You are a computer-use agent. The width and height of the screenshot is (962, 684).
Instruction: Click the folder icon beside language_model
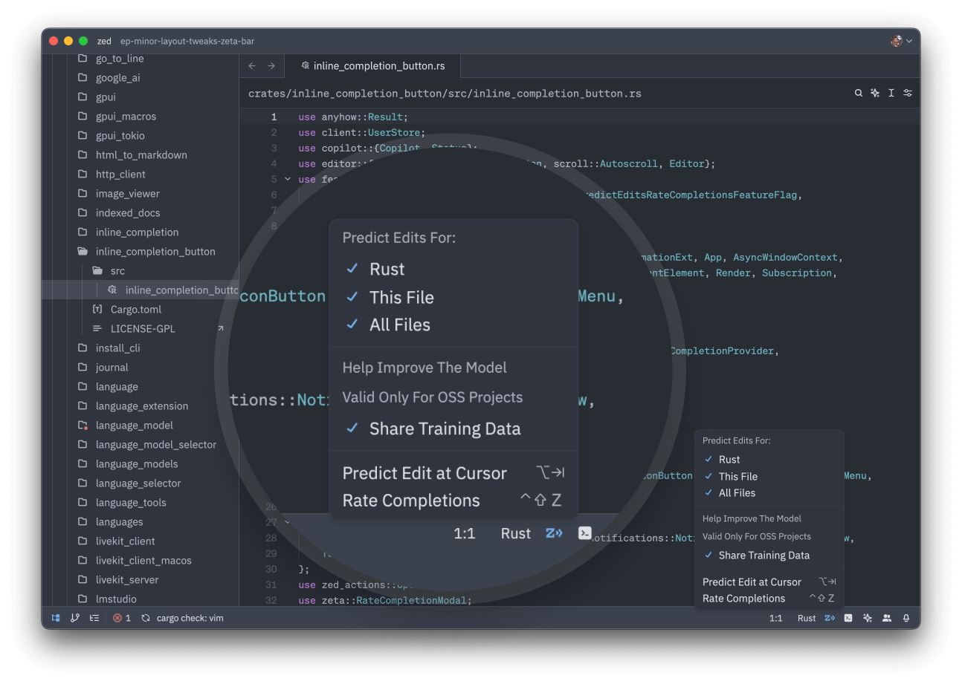point(83,425)
